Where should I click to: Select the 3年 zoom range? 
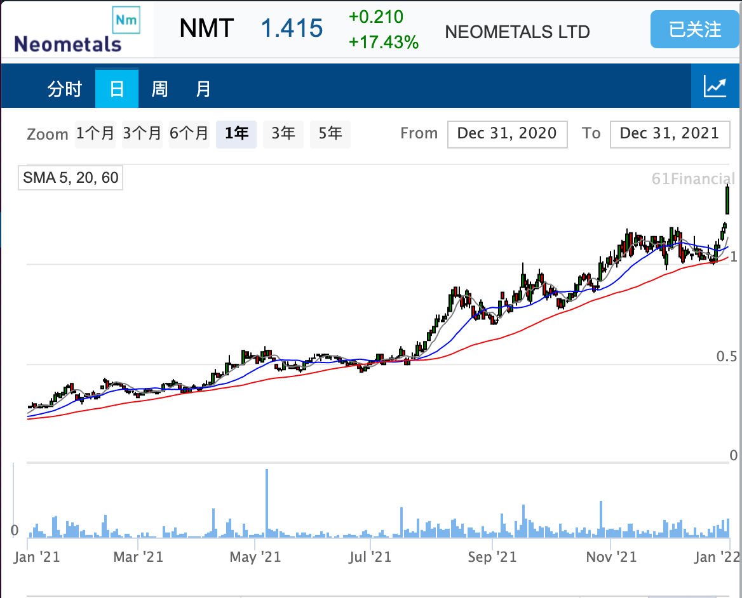[283, 134]
